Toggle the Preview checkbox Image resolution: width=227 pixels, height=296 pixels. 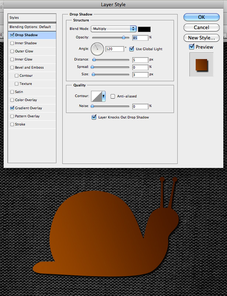(x=192, y=47)
